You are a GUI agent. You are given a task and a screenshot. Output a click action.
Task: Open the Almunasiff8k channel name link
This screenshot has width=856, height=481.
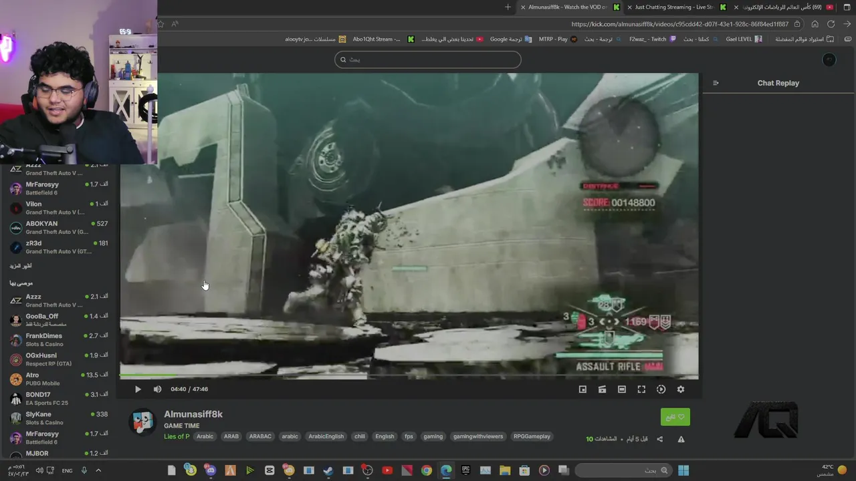(193, 414)
